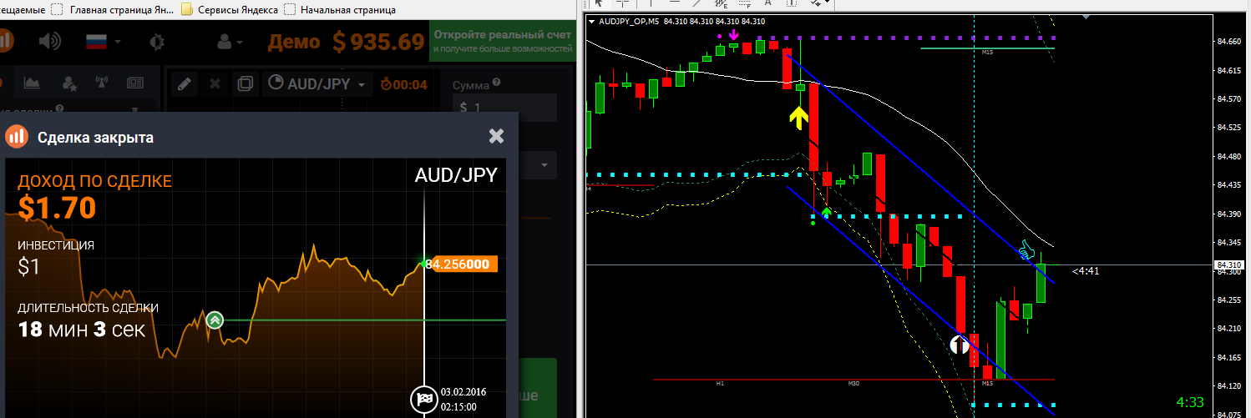Open the Russian flag language selector

click(104, 40)
